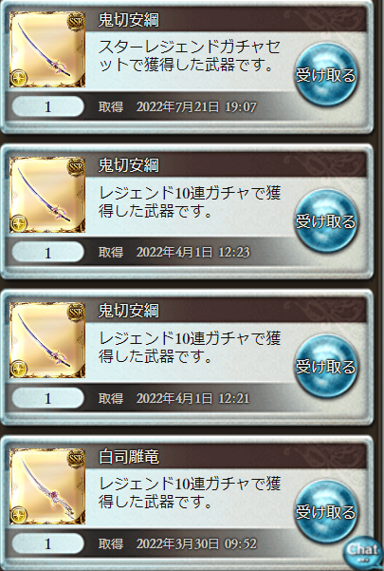384x571 pixels.
Task: Tap 鬼切安綱 thumbnail dated 4月1日 12:21
Action: pyautogui.click(x=47, y=340)
